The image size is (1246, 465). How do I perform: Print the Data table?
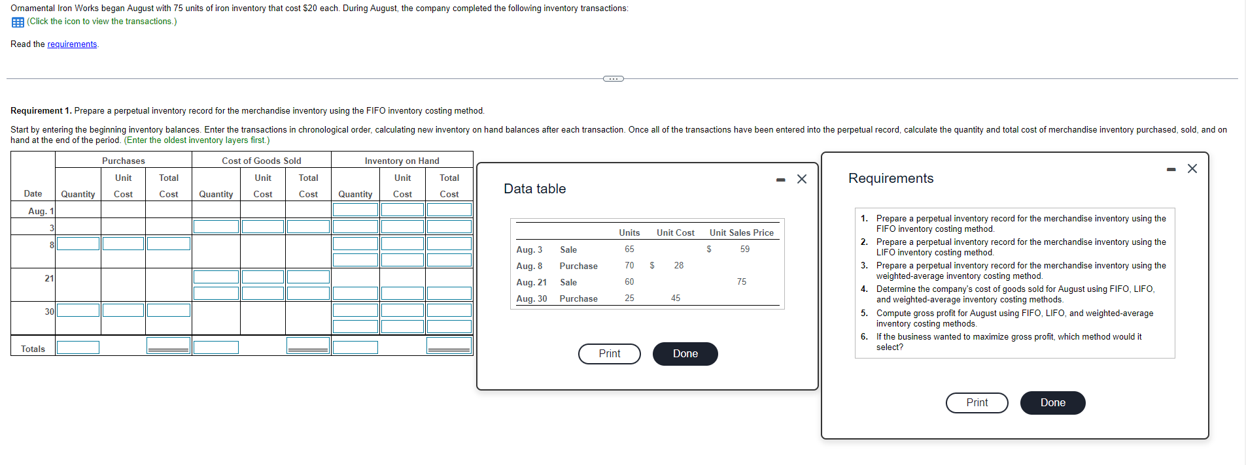610,354
